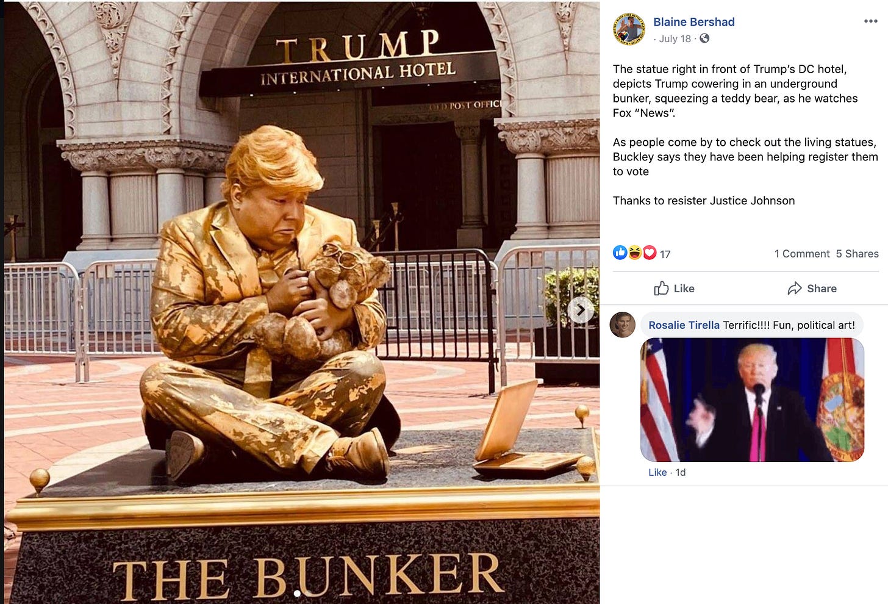888x604 pixels.
Task: Click the public globe privacy icon
Action: click(704, 38)
